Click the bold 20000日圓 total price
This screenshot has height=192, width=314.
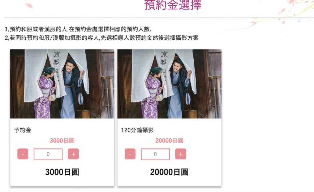[169, 172]
